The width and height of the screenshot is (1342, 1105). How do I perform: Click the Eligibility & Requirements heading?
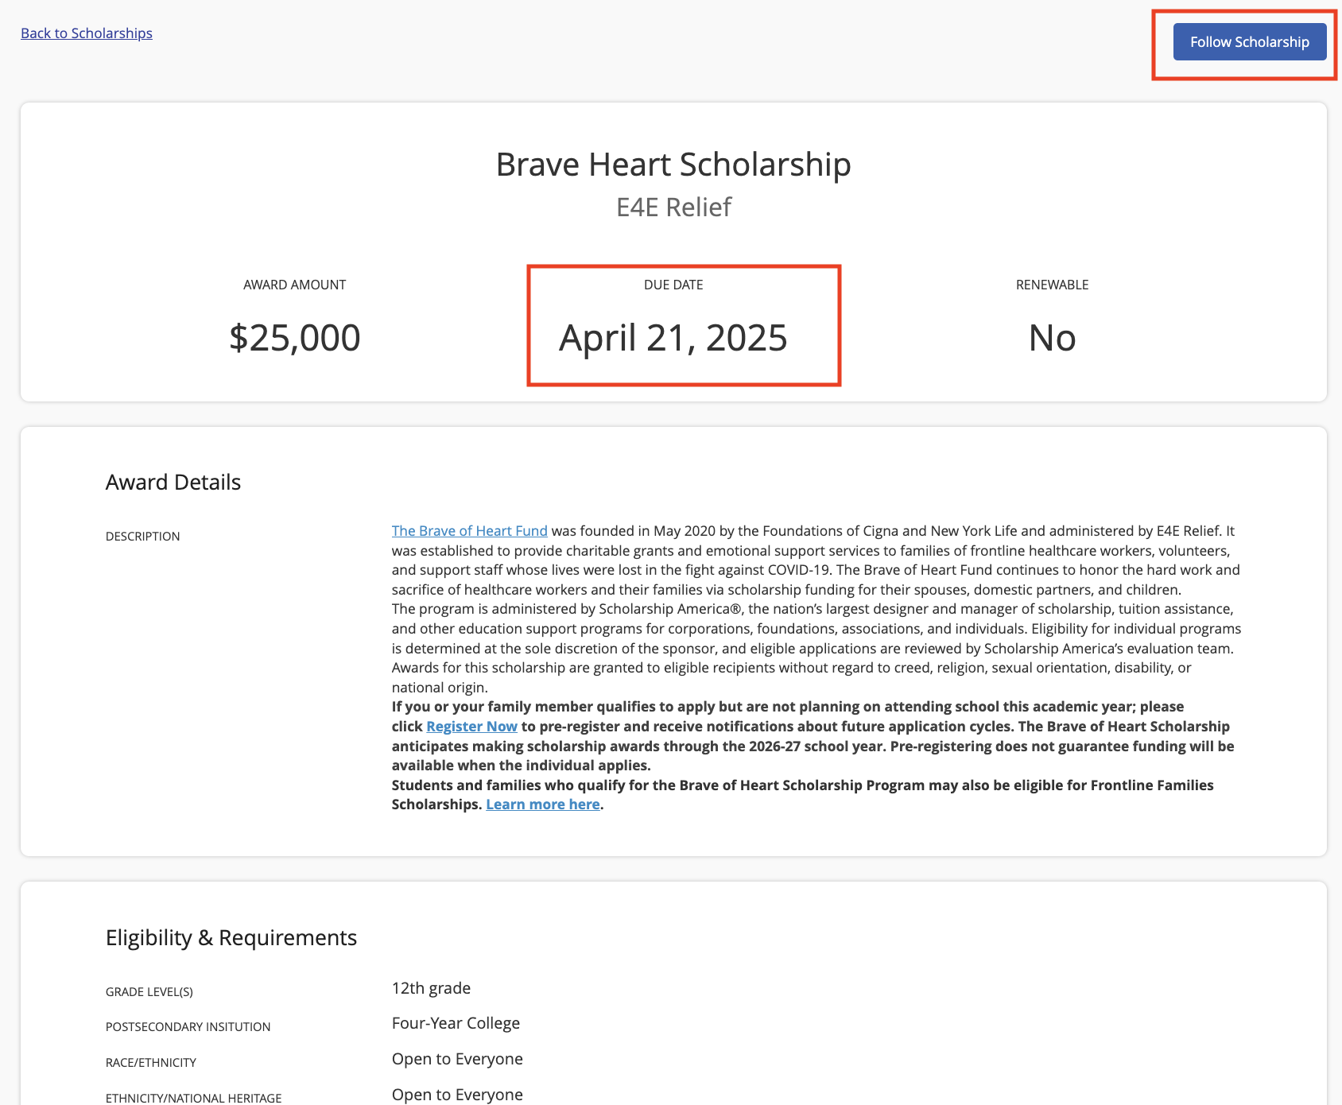(231, 938)
